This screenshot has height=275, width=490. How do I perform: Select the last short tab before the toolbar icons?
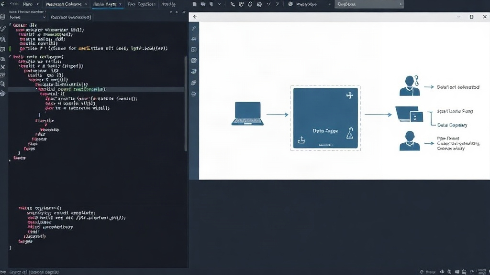click(168, 4)
